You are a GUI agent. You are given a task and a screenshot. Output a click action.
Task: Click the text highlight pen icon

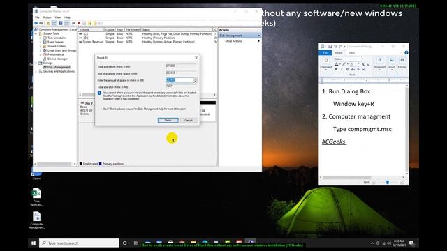[x=344, y=64]
